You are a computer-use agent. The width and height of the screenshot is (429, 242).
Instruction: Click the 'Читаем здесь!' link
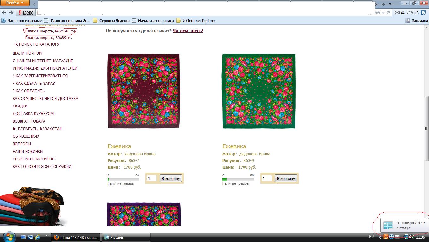pyautogui.click(x=188, y=31)
